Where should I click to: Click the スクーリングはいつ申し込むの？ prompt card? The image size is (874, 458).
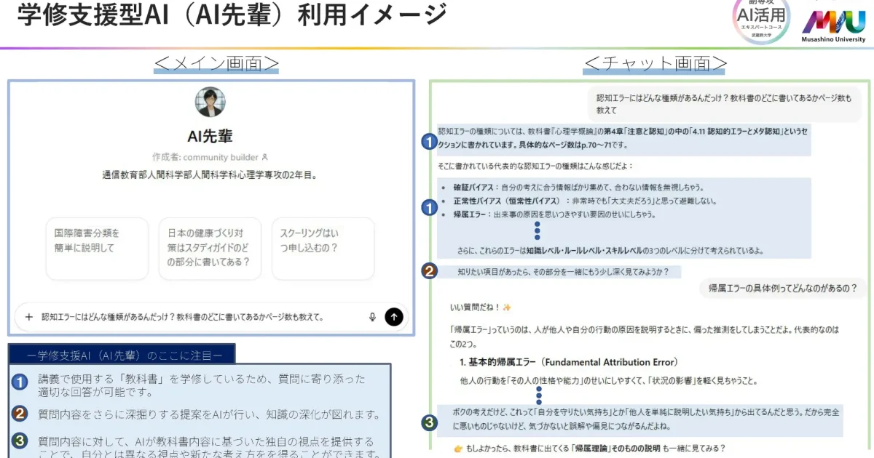click(x=323, y=247)
